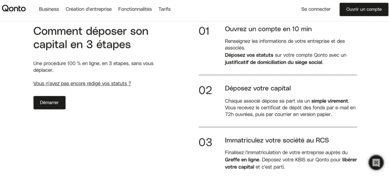This screenshot has height=177, width=389.
Task: Click the text 'Une procédure 100 % en ligne'
Action: pyautogui.click(x=66, y=63)
